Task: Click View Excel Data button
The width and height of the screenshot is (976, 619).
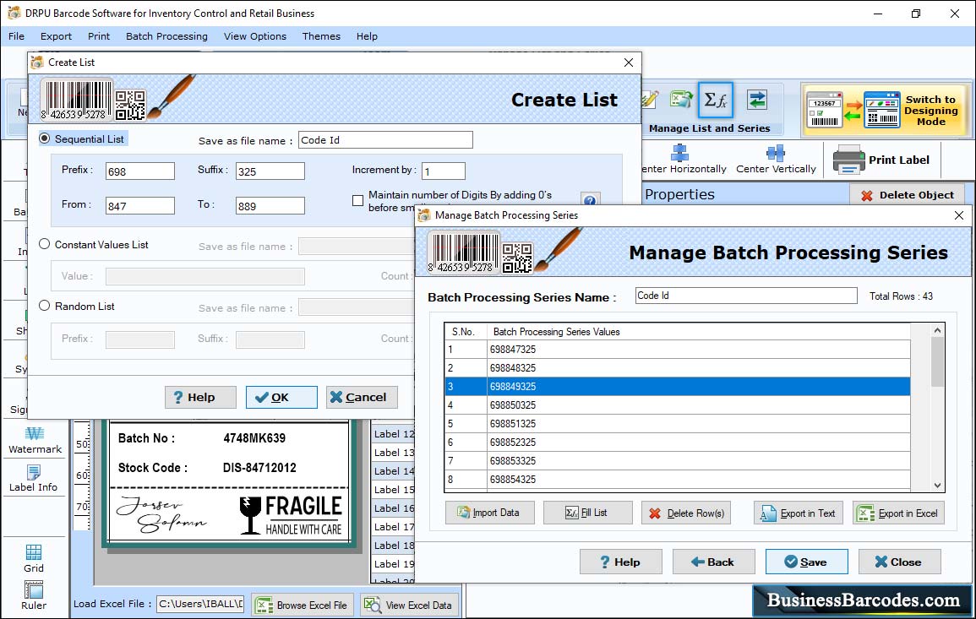Action: point(410,605)
